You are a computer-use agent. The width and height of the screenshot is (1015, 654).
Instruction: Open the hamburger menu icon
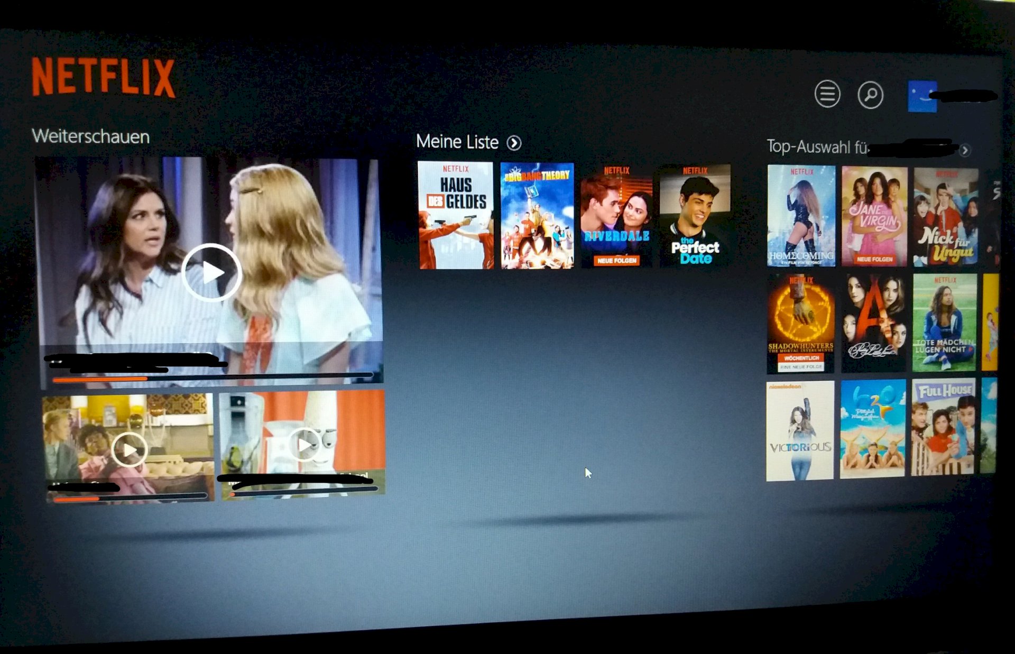827,94
